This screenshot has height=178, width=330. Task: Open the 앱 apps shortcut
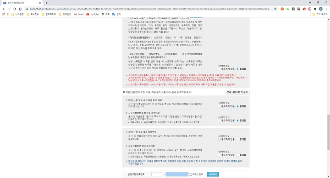5,14
